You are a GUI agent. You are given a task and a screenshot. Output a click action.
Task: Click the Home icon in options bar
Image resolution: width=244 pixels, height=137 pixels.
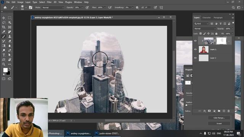tap(5, 8)
